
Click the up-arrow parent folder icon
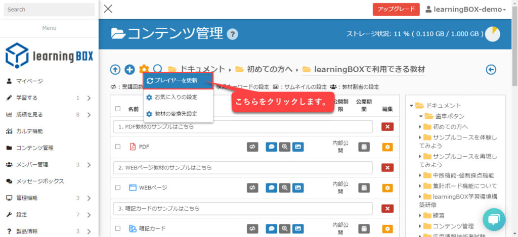tap(115, 70)
